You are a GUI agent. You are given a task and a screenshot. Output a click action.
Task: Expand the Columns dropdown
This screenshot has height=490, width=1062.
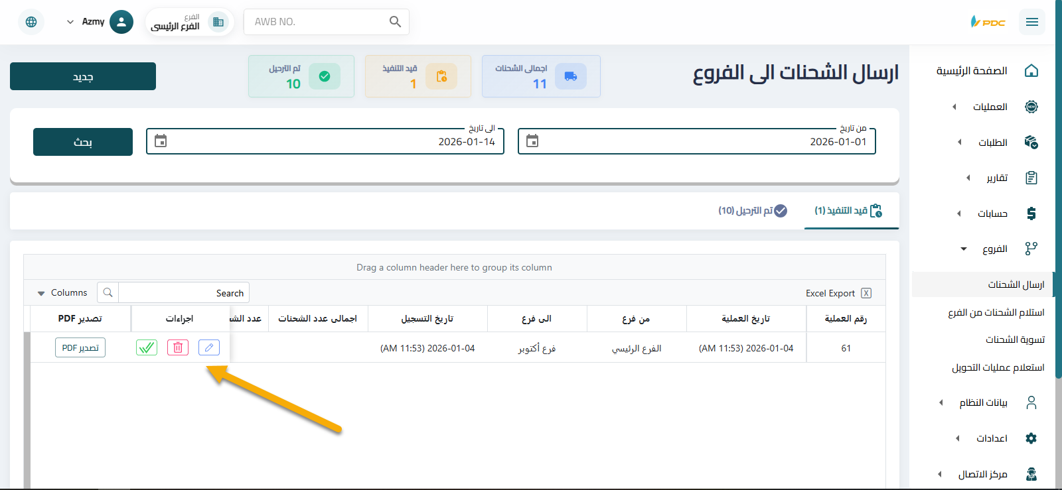(x=62, y=292)
